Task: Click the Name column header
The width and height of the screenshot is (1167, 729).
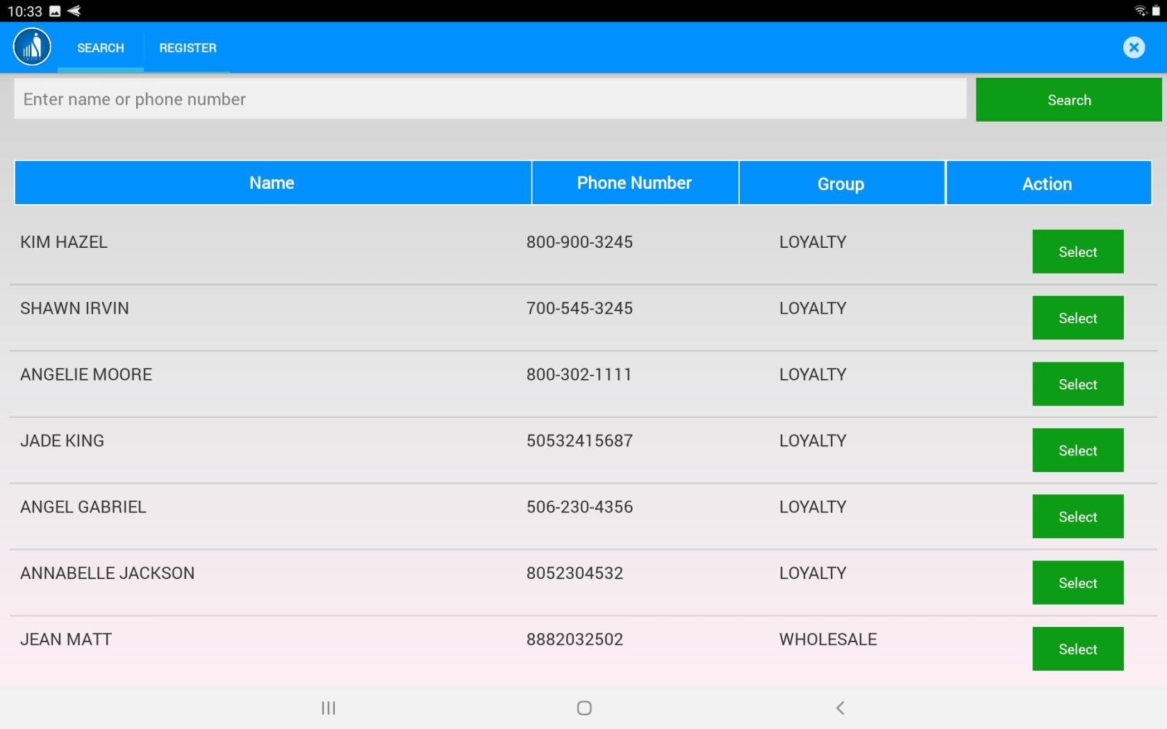Action: [272, 183]
